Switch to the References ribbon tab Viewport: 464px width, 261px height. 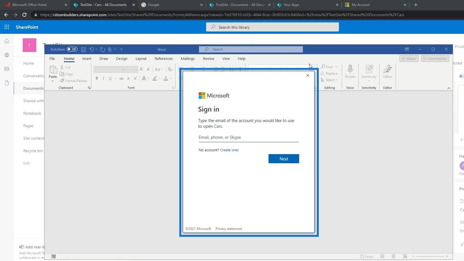(x=164, y=59)
